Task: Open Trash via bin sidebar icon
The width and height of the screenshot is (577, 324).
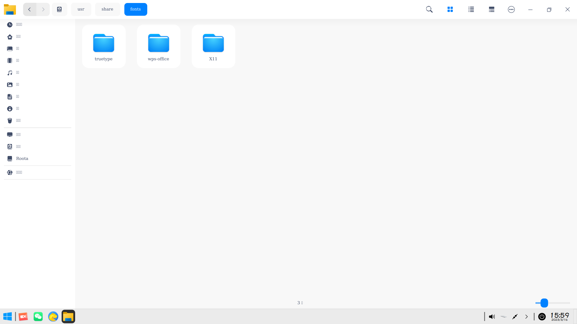Action: (x=10, y=121)
